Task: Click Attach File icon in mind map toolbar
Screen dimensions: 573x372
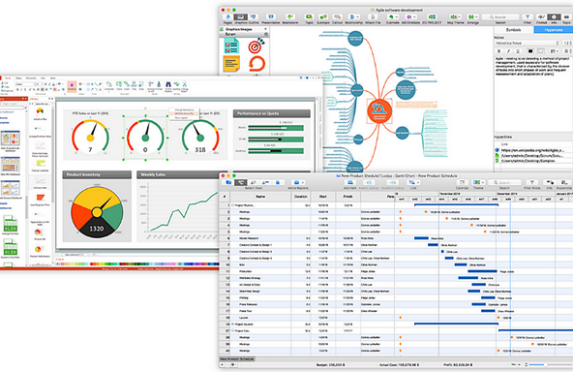Action: coord(373,17)
